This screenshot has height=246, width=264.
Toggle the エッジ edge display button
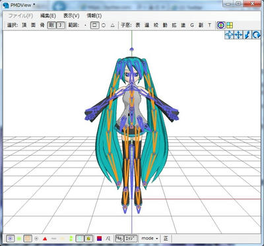131,239
